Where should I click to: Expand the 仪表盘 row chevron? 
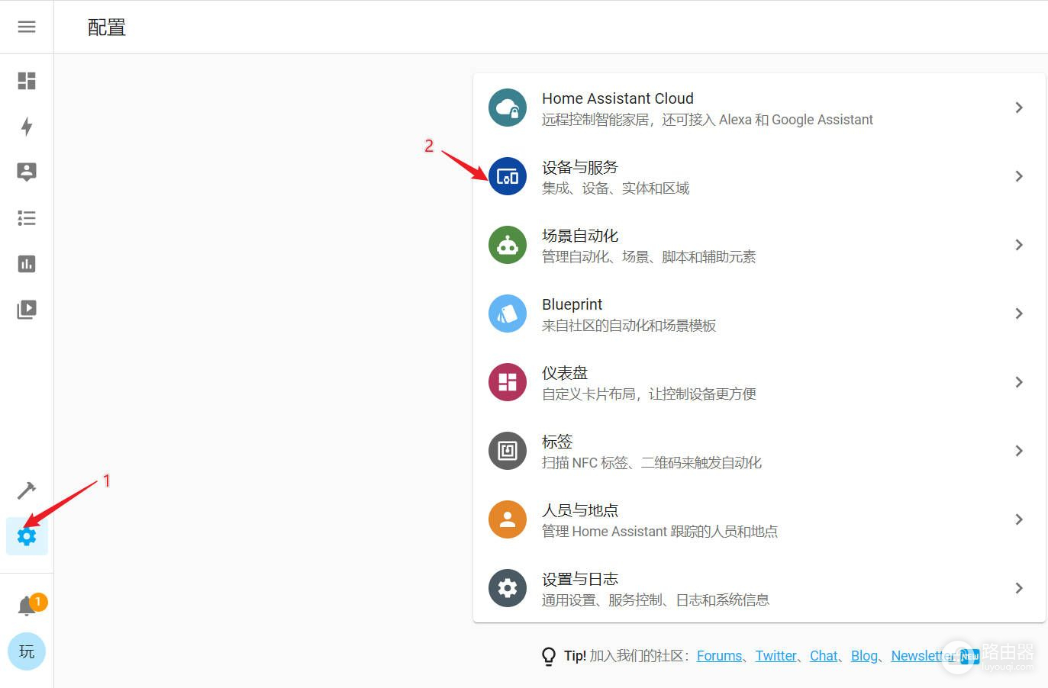[x=1019, y=382]
